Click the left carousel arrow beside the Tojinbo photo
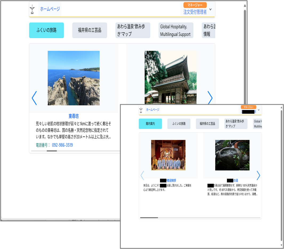Image resolution: width=284 pixels, height=249 pixels. pyautogui.click(x=34, y=98)
